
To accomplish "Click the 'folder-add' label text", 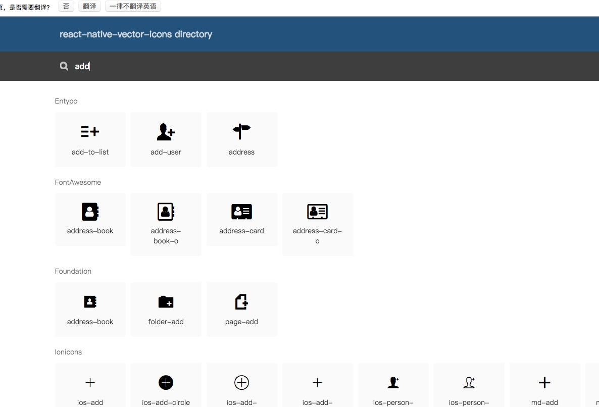I will 166,322.
